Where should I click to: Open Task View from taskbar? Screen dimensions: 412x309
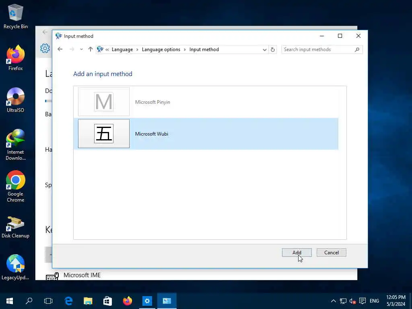click(x=48, y=301)
